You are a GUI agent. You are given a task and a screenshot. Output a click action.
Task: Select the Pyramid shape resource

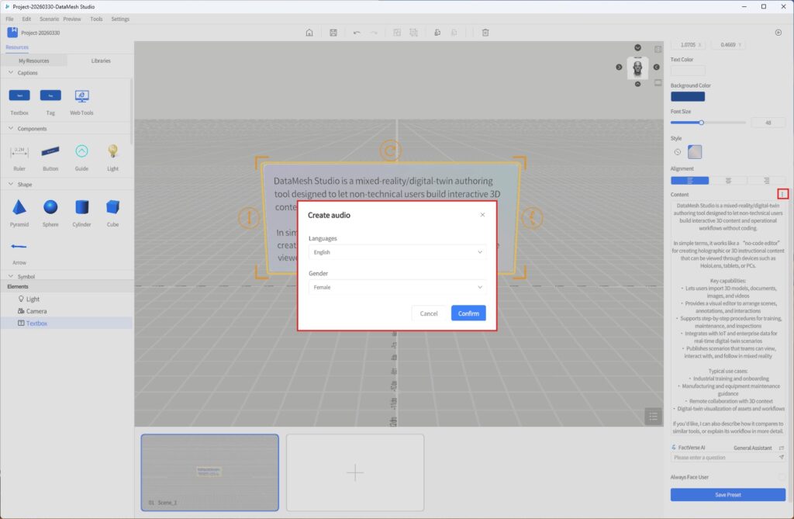pos(19,208)
